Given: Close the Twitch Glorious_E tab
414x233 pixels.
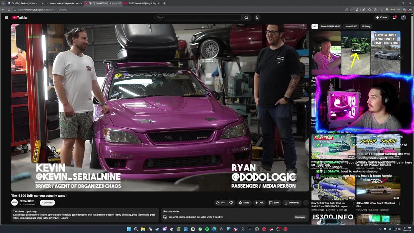Looking at the screenshot, I should click(x=43, y=3).
